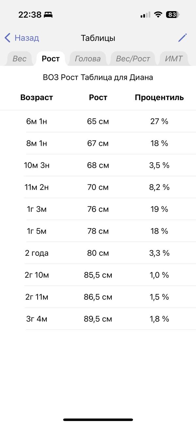
Task: Tap the back chevron arrow
Action: pyautogui.click(x=7, y=38)
